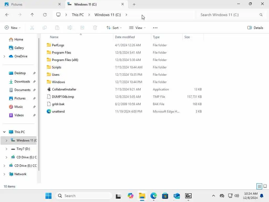Viewport: 269px width, 202px height.
Task: Select CollabnetInstaller application
Action: [x=64, y=89]
